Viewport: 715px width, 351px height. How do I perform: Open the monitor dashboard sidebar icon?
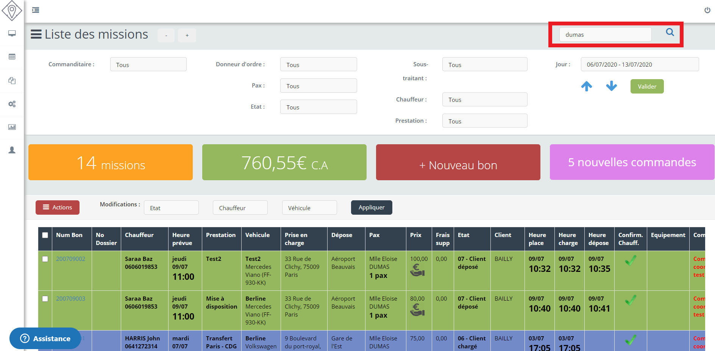pyautogui.click(x=12, y=33)
